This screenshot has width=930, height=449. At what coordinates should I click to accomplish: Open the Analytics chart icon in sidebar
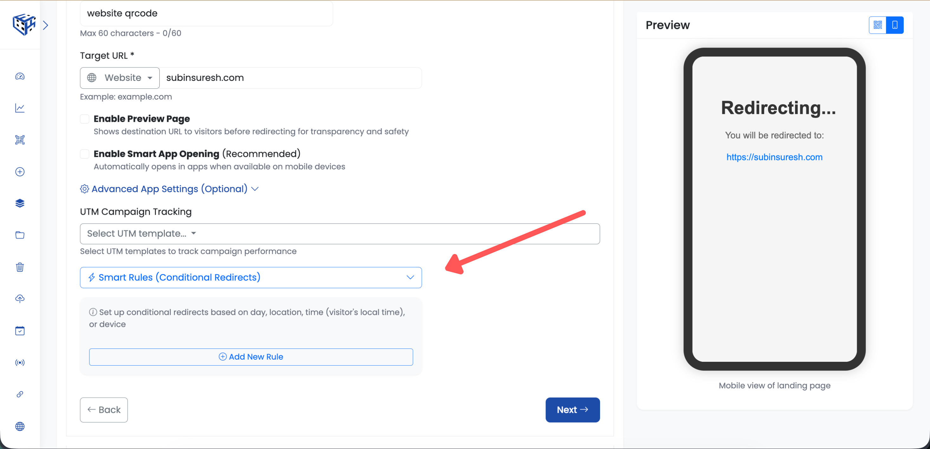click(x=20, y=107)
